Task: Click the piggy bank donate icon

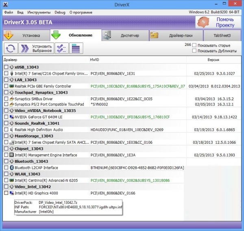Action: [x=203, y=22]
